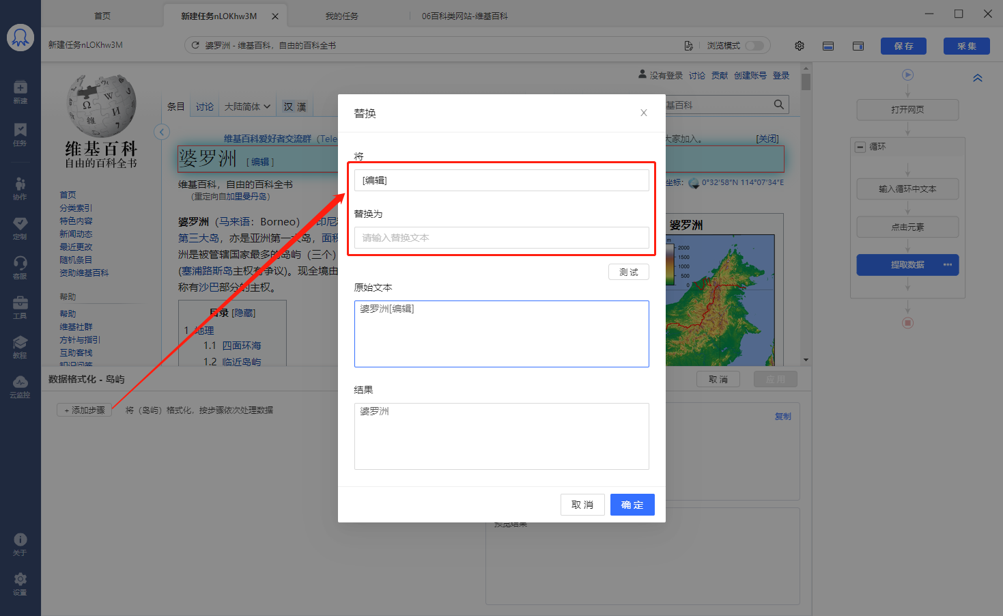Click inside the 原始文本 text area

(502, 334)
